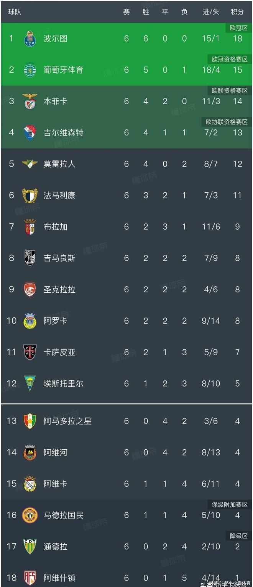Click the 布拉加 club crest icon
Screen dimensions: 253x587
coord(30,227)
